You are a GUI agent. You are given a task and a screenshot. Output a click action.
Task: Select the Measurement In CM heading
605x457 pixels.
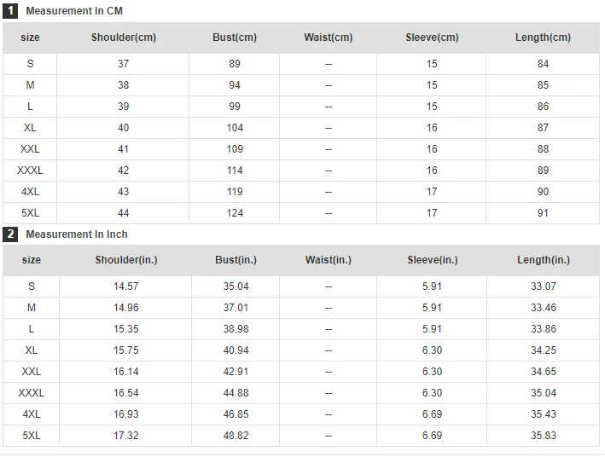[74, 11]
